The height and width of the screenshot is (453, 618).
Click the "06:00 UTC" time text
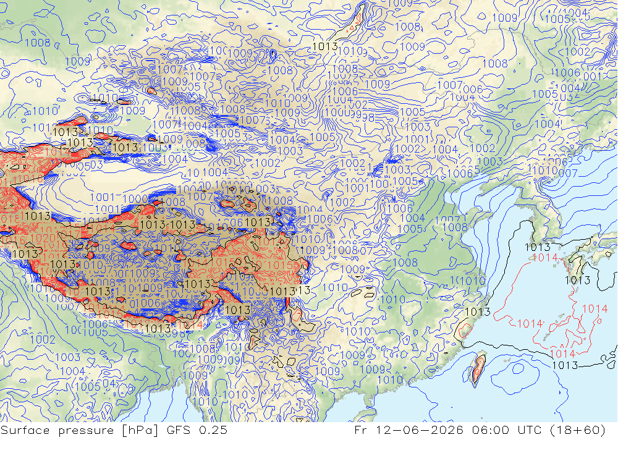[x=507, y=430]
